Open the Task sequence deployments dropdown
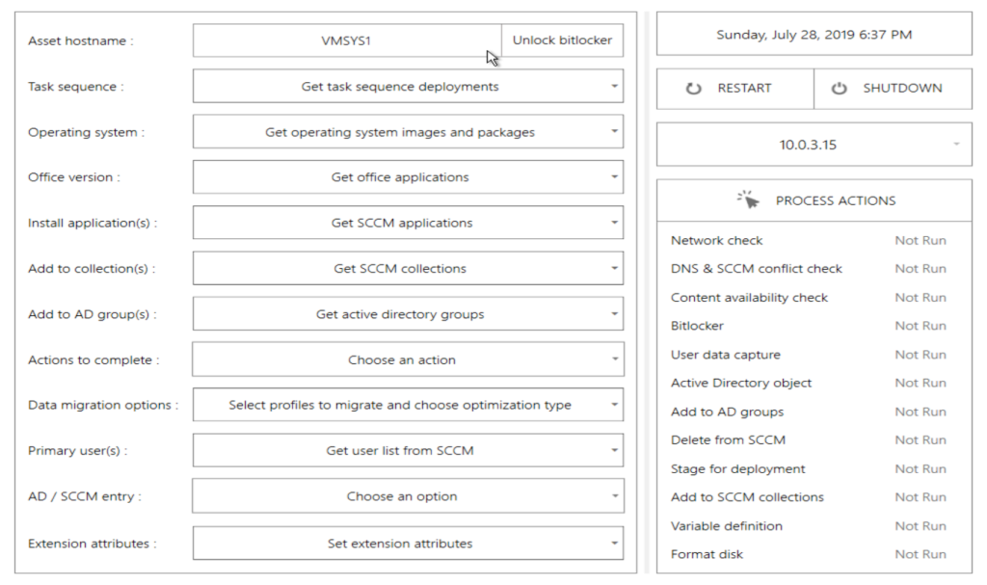The height and width of the screenshot is (585, 987). [x=408, y=87]
